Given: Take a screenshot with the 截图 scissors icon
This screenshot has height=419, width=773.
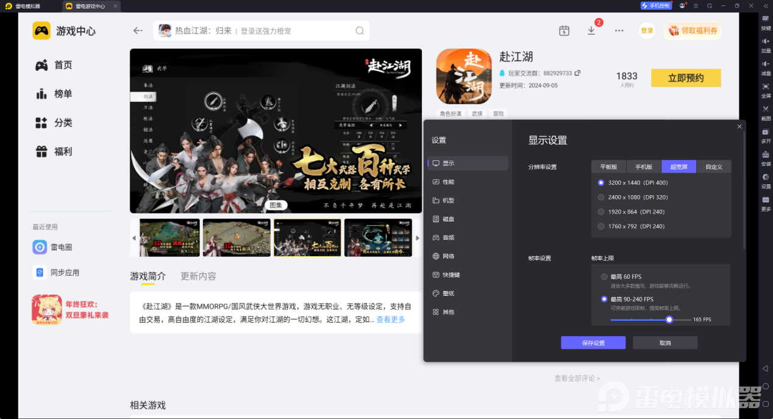Looking at the screenshot, I should click(766, 109).
